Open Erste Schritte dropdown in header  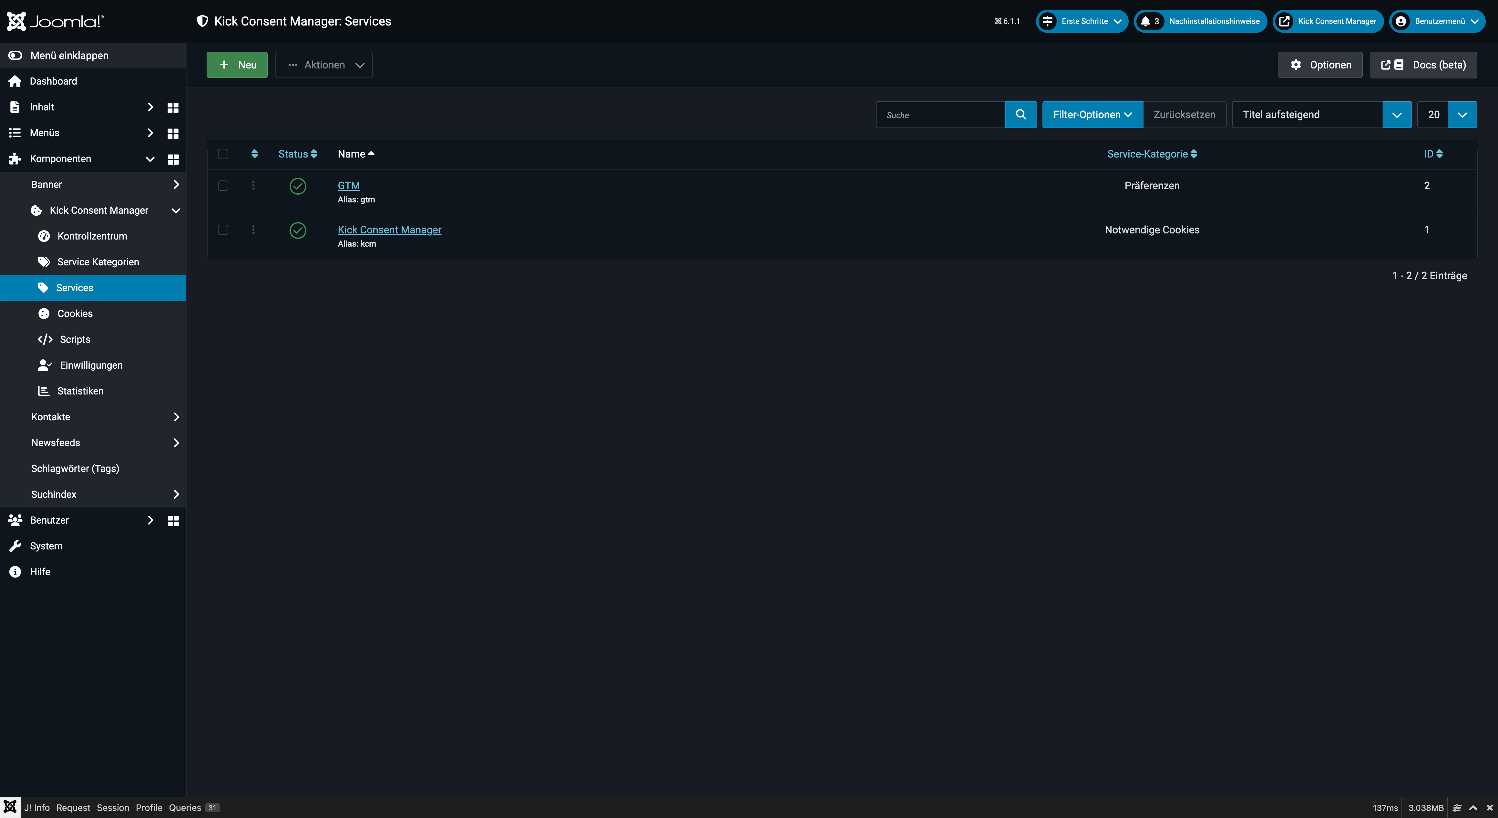(1082, 22)
